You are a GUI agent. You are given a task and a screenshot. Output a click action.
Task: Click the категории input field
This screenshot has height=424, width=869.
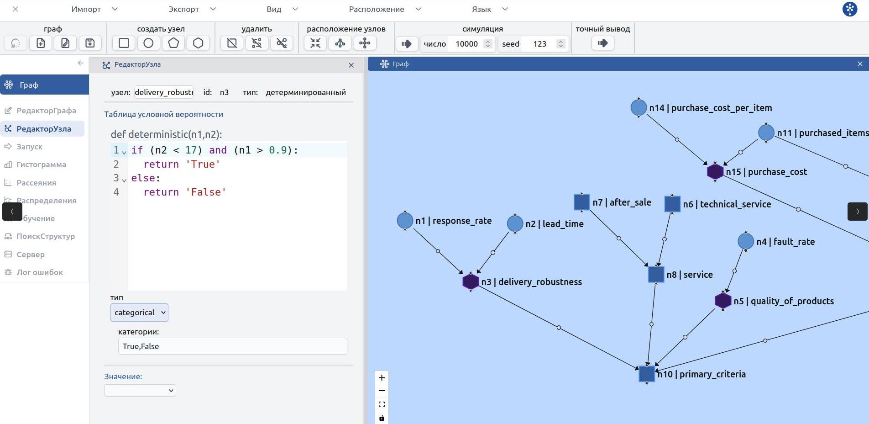click(232, 346)
